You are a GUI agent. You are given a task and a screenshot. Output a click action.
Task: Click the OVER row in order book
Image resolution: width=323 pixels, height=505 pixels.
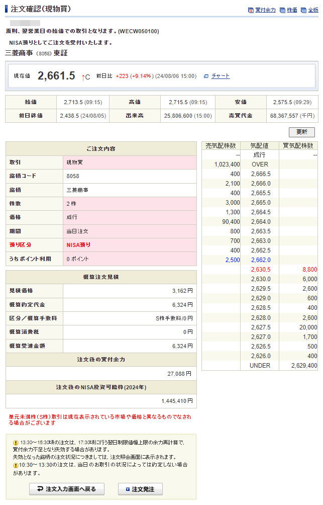point(260,164)
